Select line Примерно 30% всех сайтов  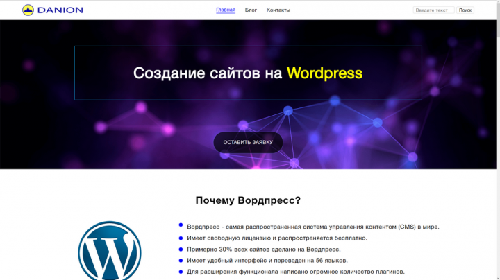coord(264,249)
